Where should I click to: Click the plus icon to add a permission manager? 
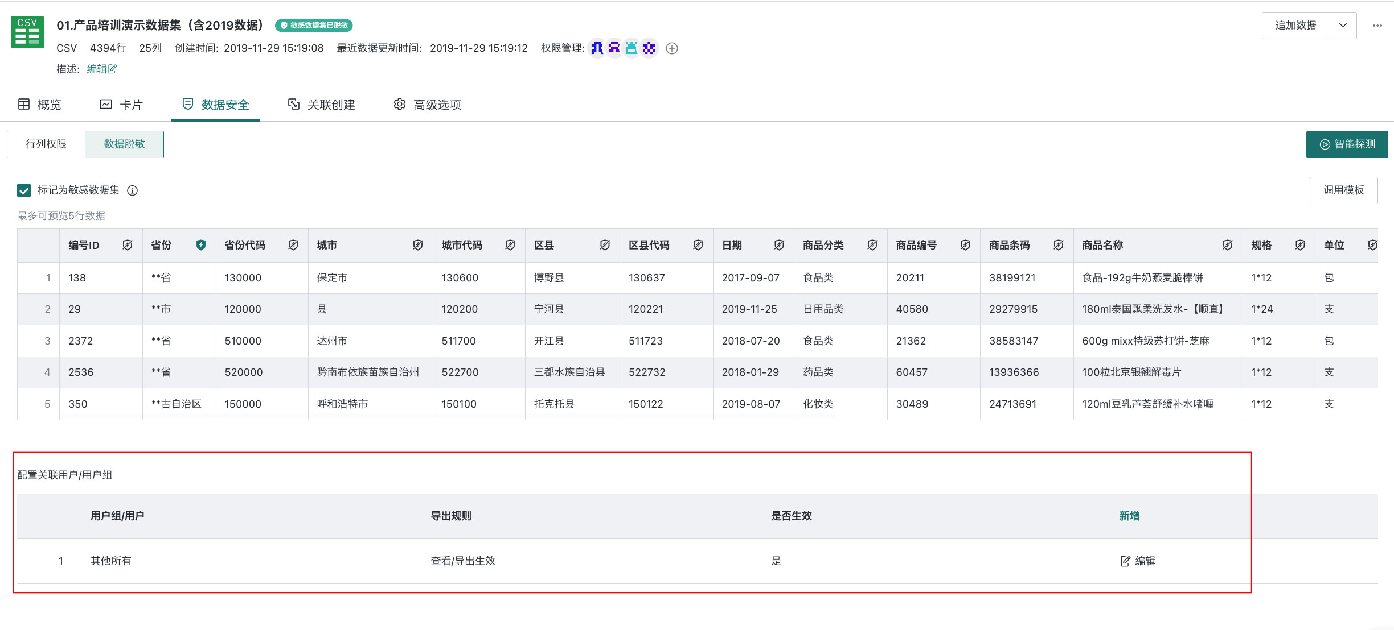[x=672, y=48]
